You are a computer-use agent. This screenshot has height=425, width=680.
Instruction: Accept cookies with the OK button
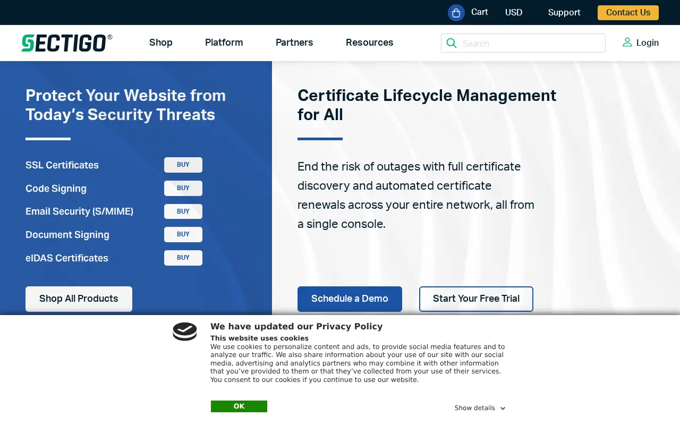[239, 406]
